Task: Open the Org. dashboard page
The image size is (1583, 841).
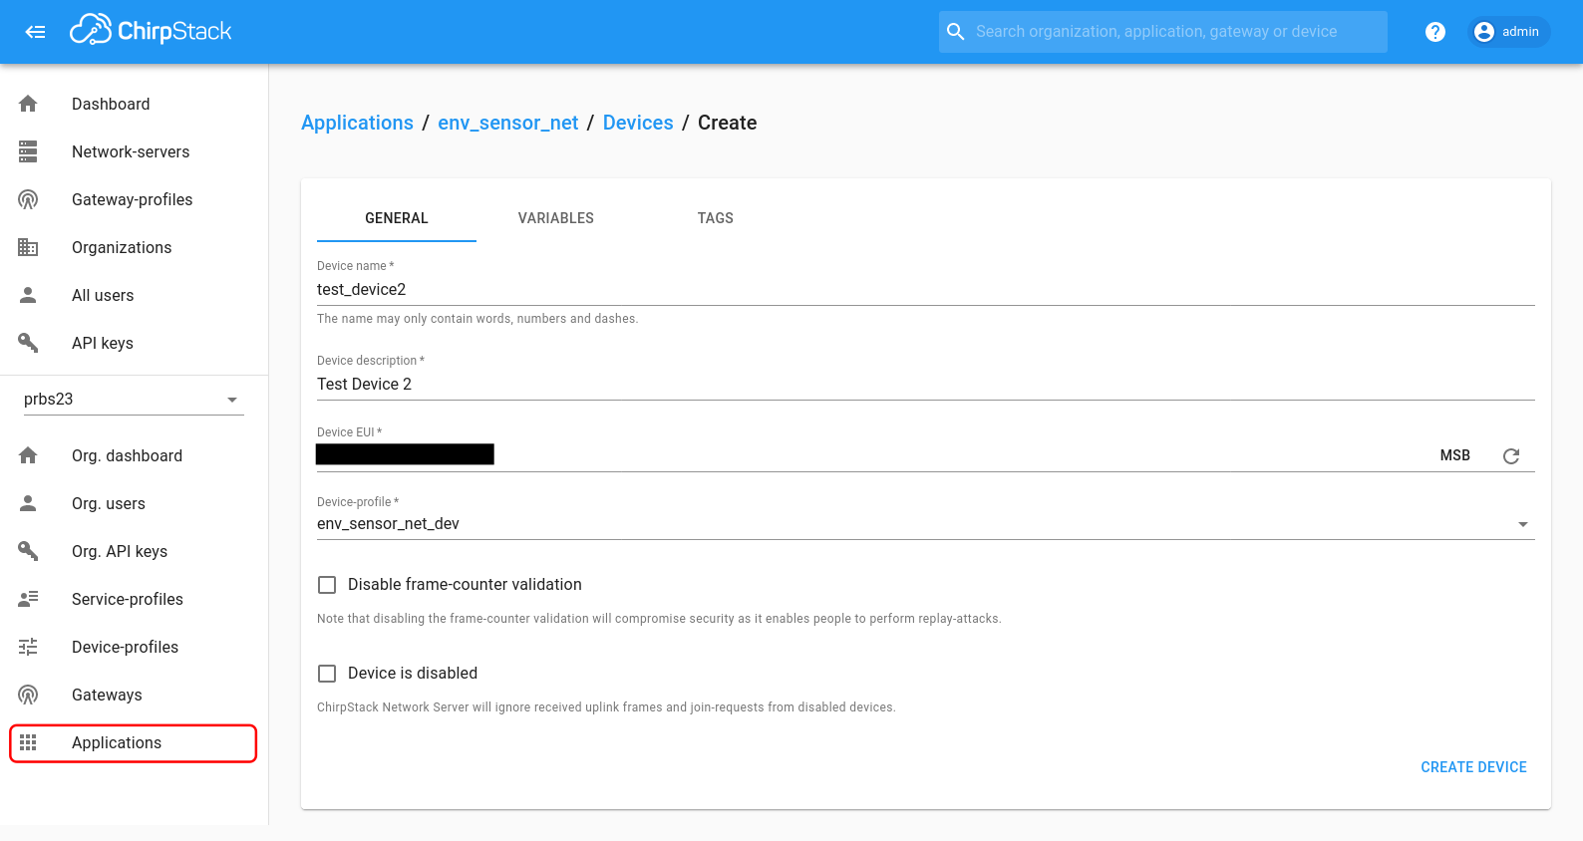Action: tap(134, 455)
